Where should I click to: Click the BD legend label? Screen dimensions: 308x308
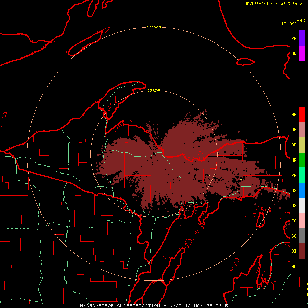[294, 145]
